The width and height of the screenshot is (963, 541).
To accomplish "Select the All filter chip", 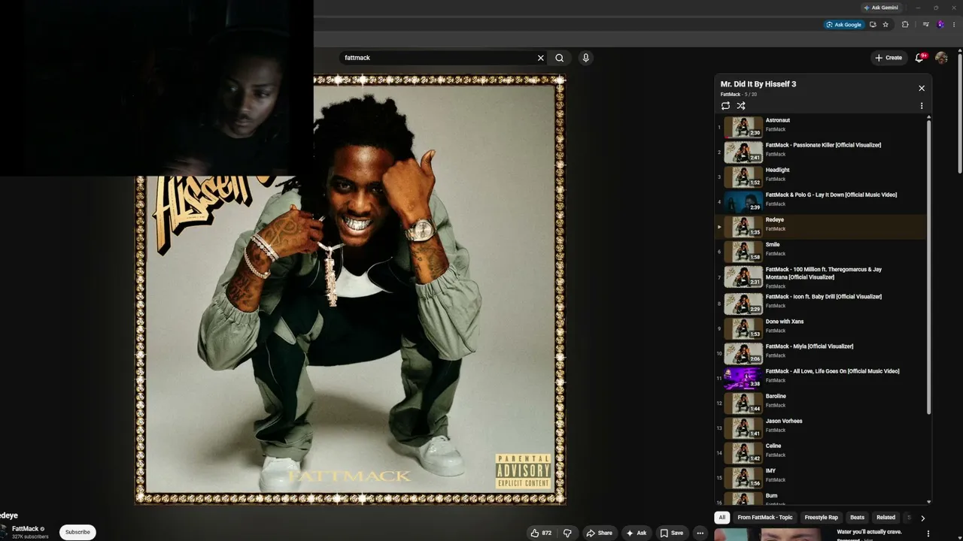I will click(722, 518).
